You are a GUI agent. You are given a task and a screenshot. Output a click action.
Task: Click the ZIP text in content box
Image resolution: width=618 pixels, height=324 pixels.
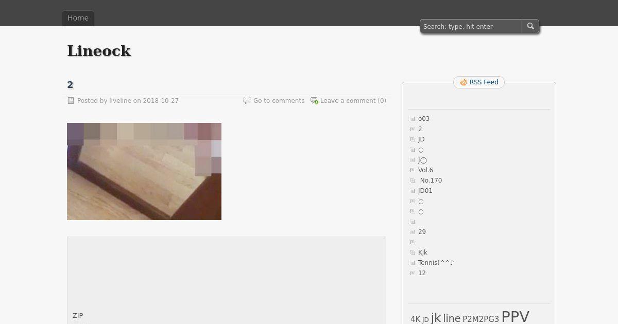coord(78,316)
